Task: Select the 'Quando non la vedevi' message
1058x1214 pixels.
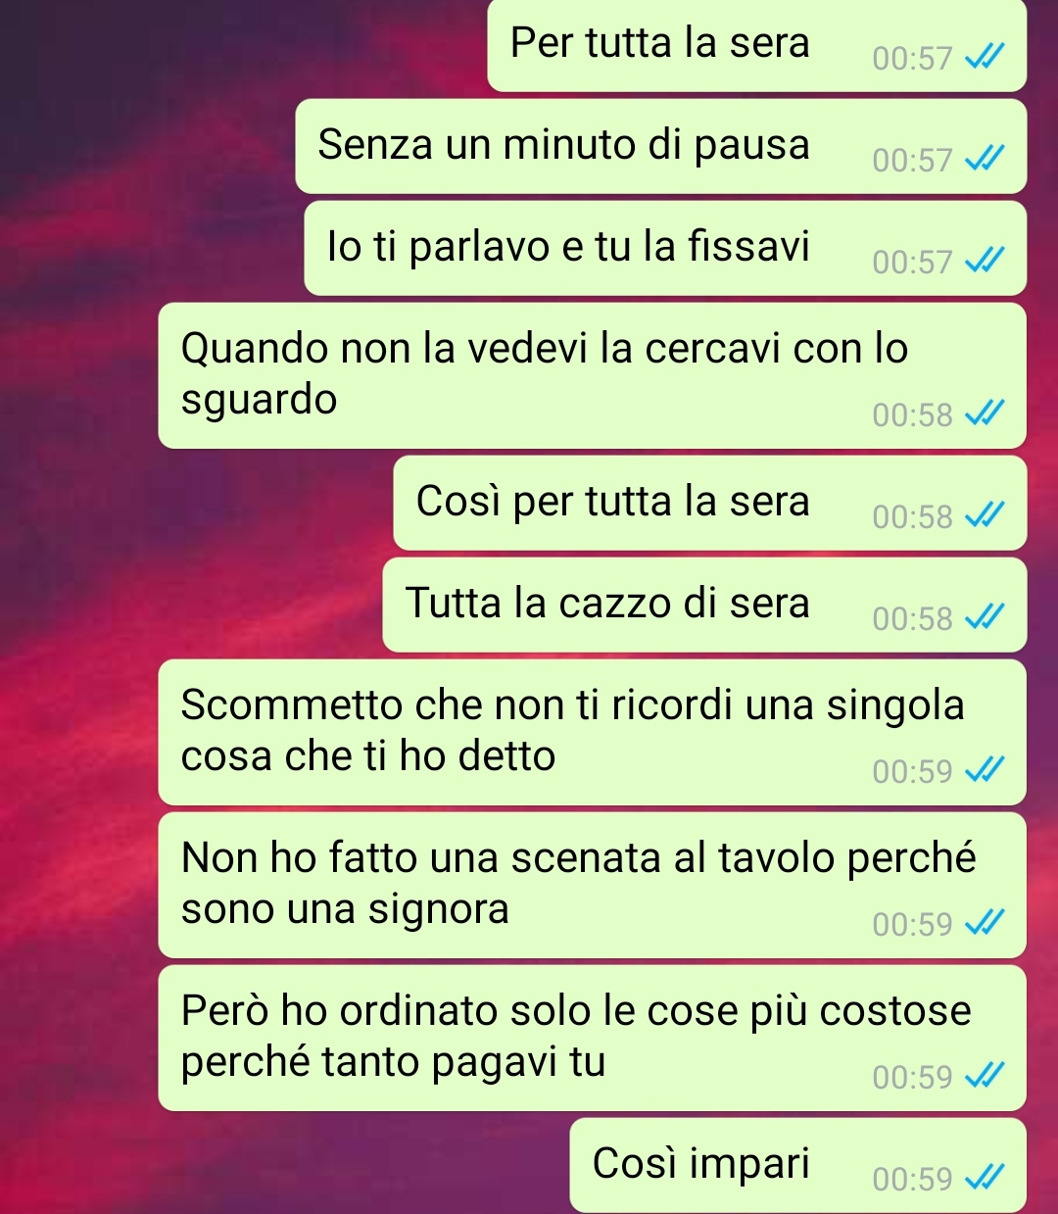Action: (x=593, y=375)
